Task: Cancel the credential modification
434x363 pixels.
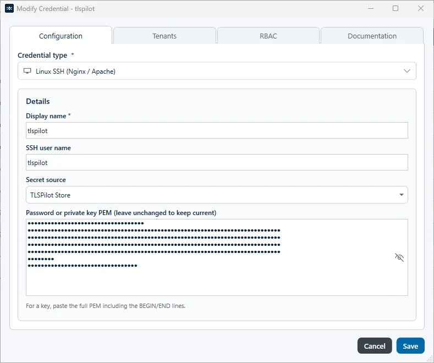Action: coord(375,346)
